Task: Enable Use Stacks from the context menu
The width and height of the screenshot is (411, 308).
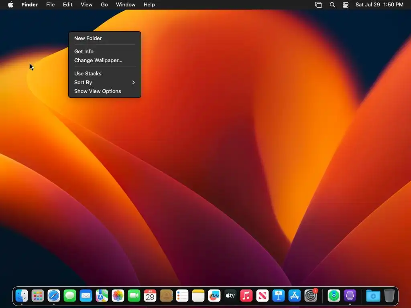Action: 105,74
